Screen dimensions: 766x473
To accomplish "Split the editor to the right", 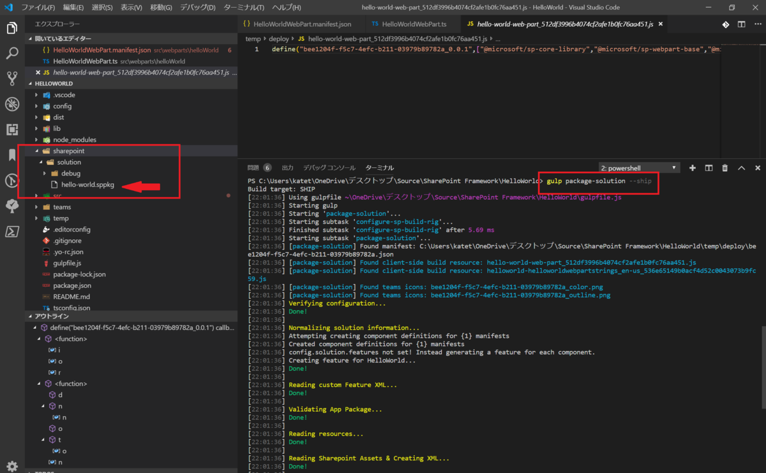I will pyautogui.click(x=741, y=24).
